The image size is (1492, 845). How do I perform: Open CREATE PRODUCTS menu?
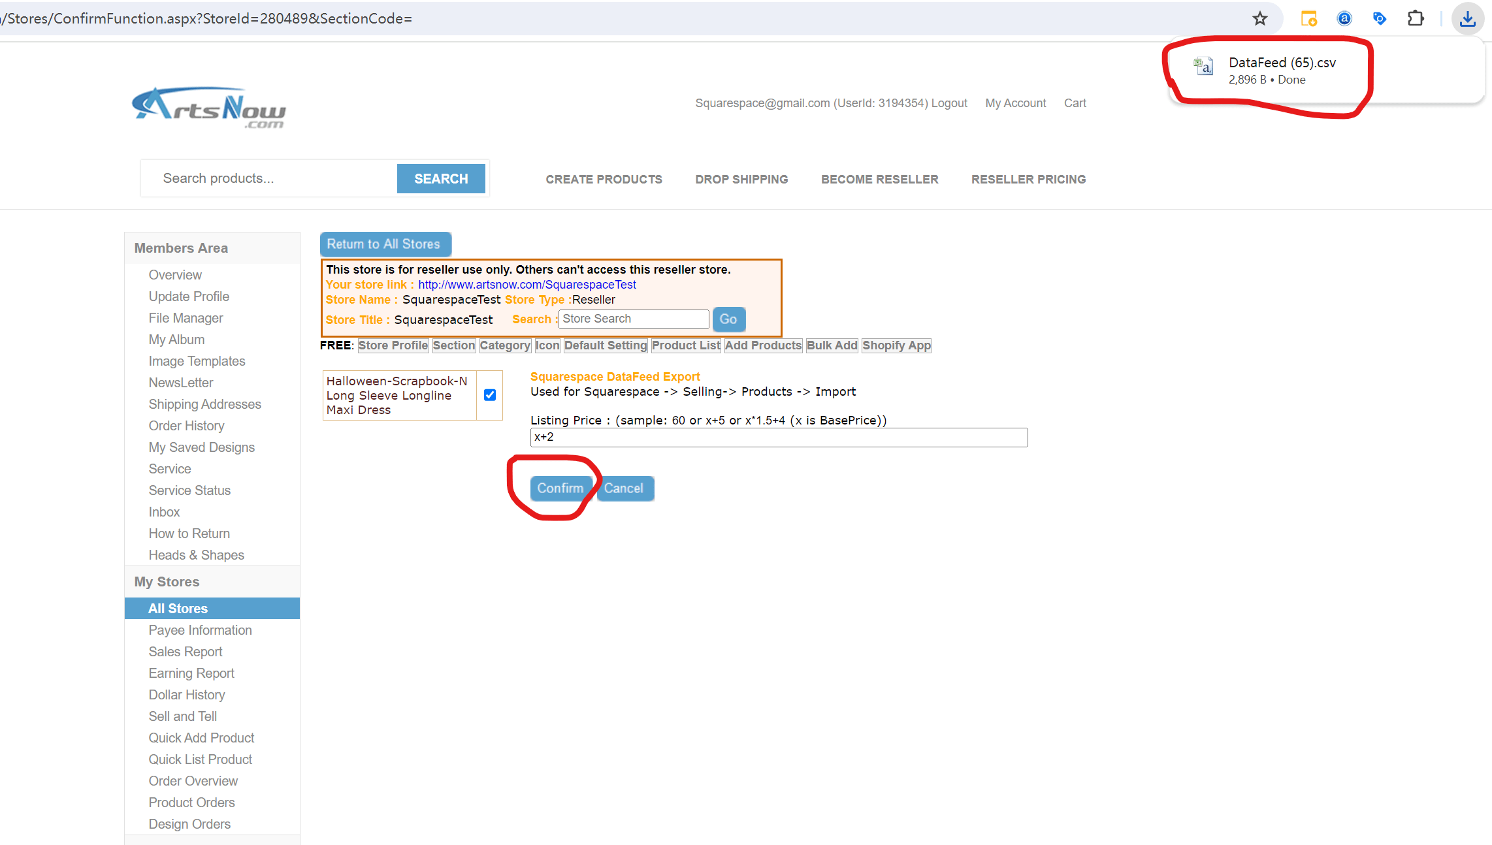click(604, 180)
